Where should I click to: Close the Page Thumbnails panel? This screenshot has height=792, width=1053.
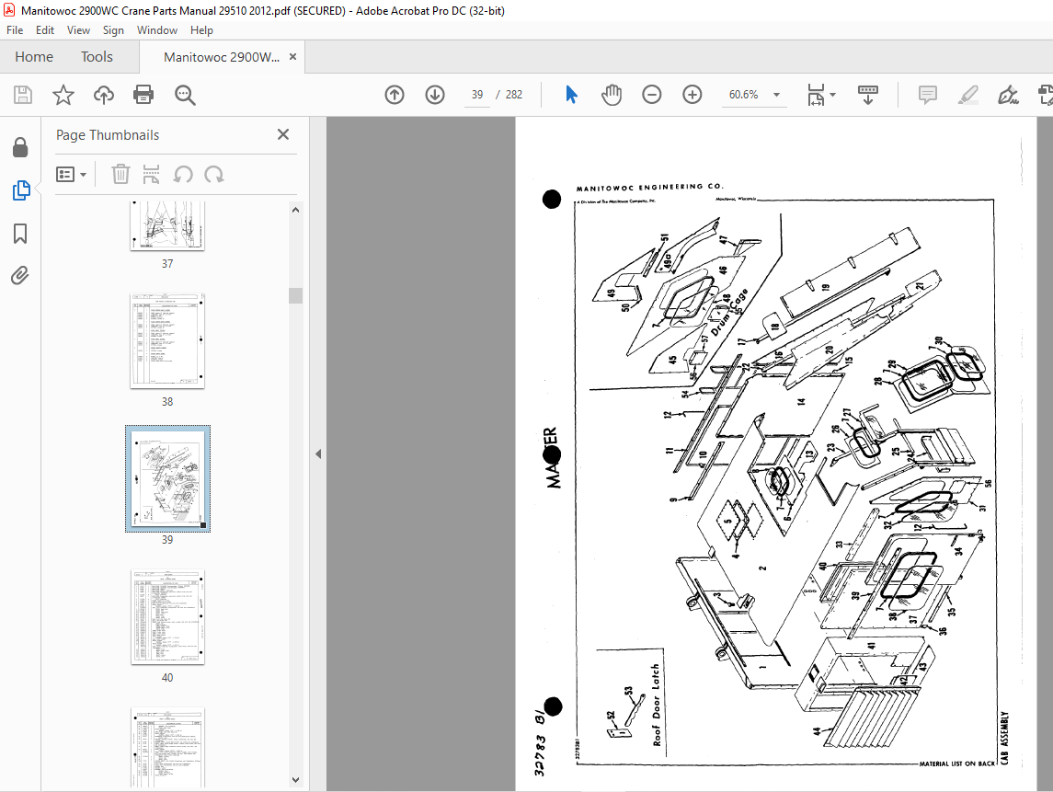pyautogui.click(x=283, y=134)
